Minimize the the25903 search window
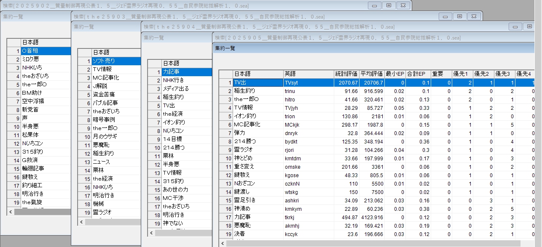The width and height of the screenshot is (542, 247). [445, 16]
